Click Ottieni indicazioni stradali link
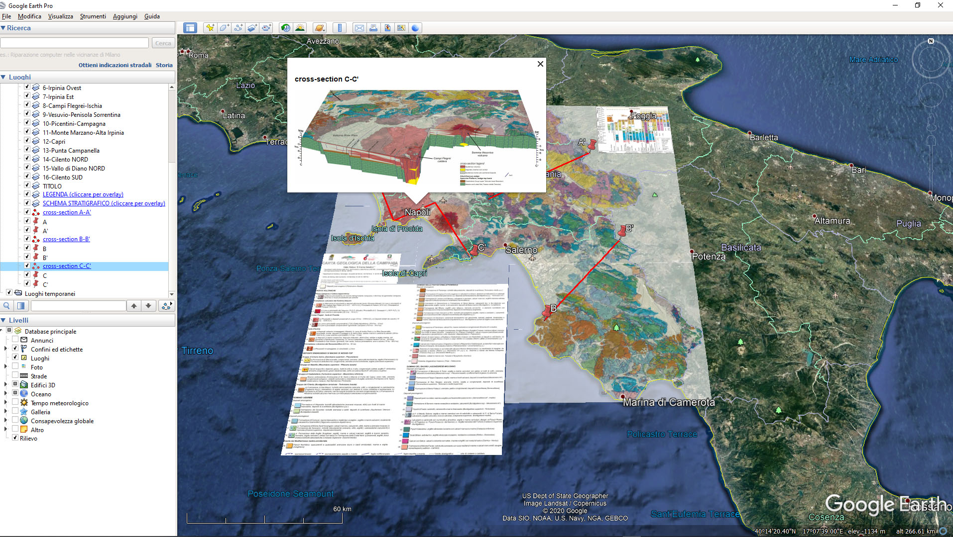The image size is (953, 537). [x=115, y=65]
